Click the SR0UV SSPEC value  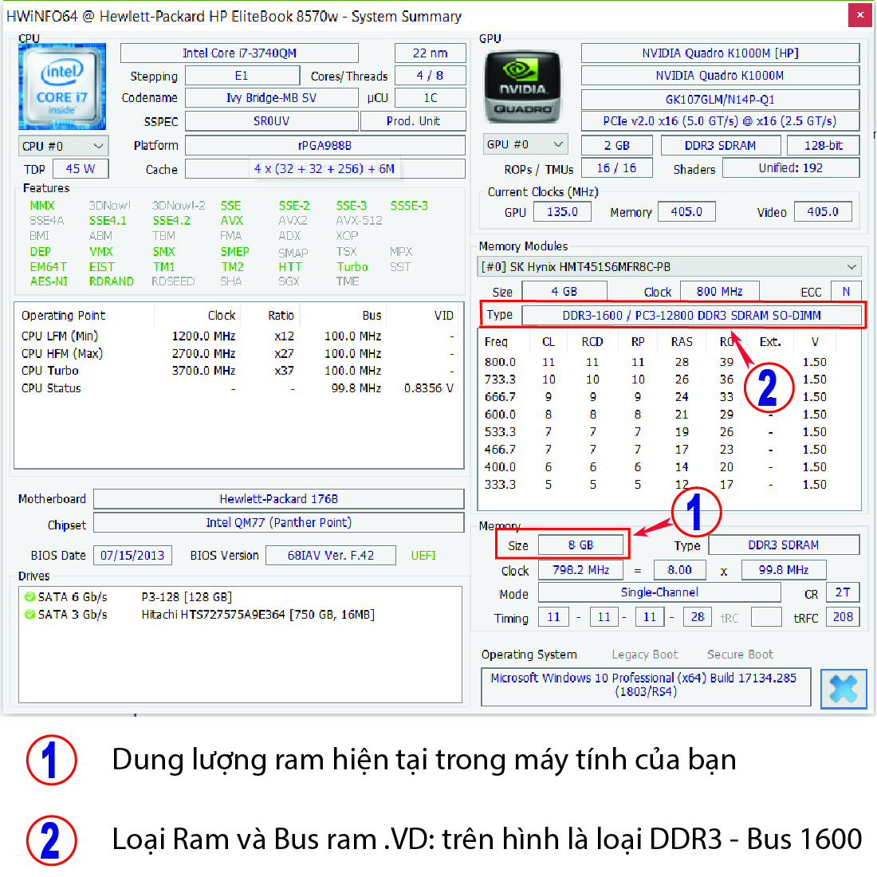(x=271, y=121)
